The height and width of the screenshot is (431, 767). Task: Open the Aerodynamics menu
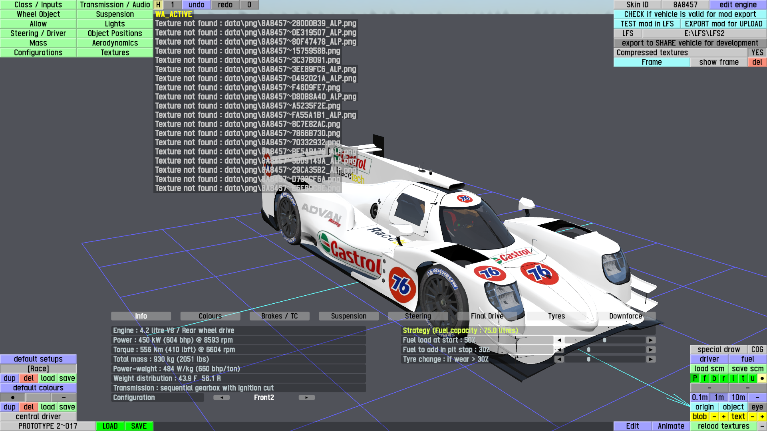tap(115, 43)
